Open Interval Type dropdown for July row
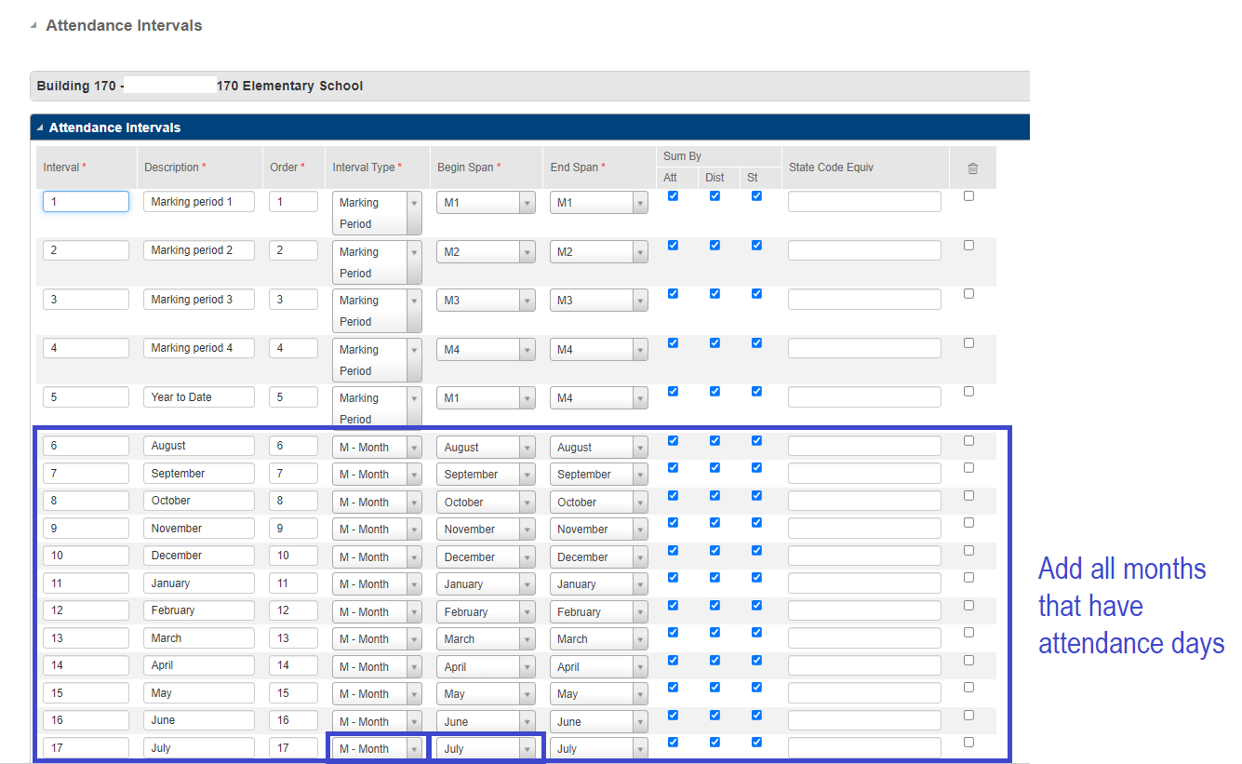The image size is (1242, 764). [x=377, y=749]
